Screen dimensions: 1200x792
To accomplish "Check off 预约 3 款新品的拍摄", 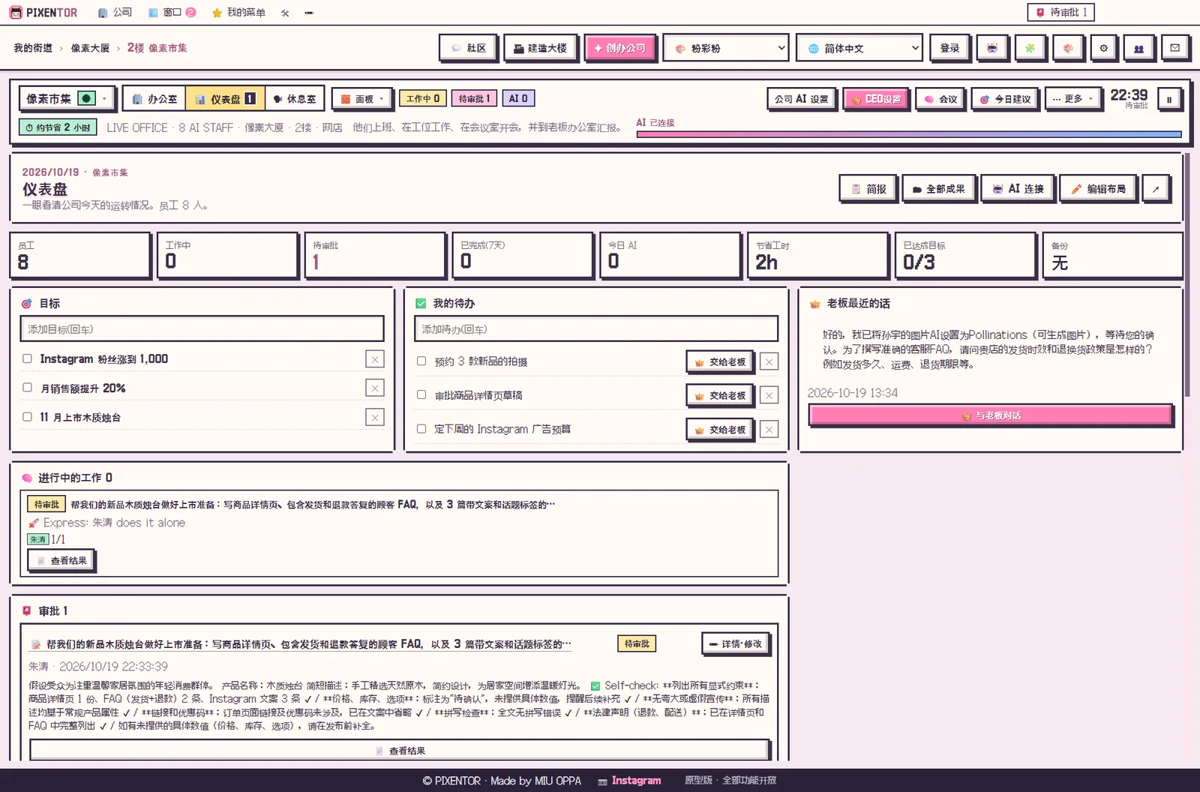I will [x=421, y=361].
